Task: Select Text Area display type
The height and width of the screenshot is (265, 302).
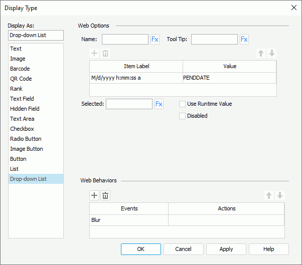Action: [36, 119]
